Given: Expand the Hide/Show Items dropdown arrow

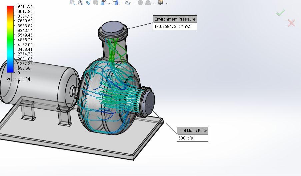Looking at the screenshot, I should coord(134,3).
